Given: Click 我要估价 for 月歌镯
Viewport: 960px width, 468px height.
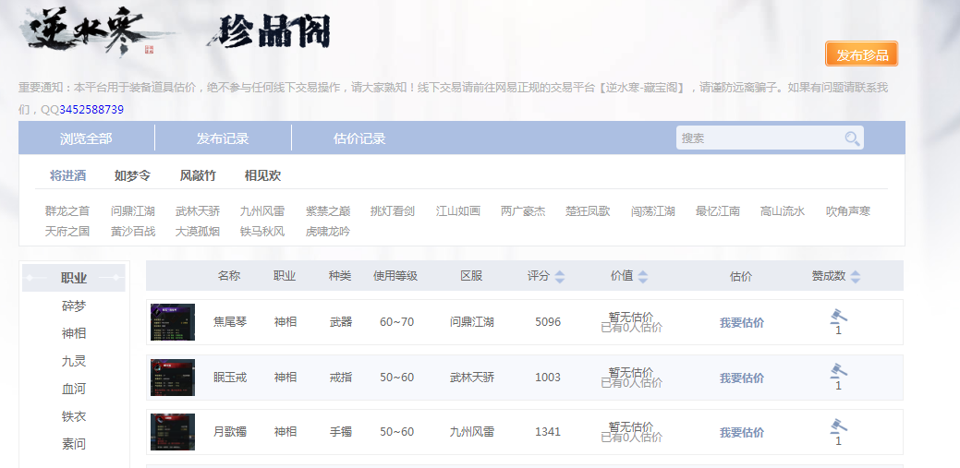Looking at the screenshot, I should click(x=742, y=433).
